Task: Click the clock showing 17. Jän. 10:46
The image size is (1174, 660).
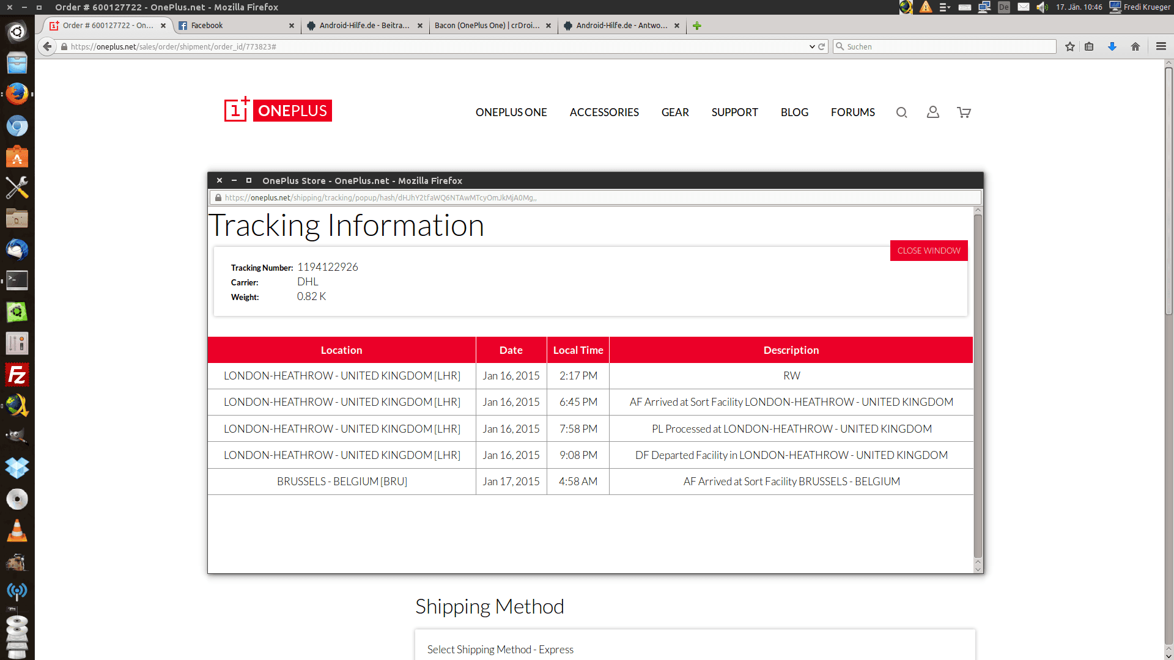Action: (x=1079, y=7)
